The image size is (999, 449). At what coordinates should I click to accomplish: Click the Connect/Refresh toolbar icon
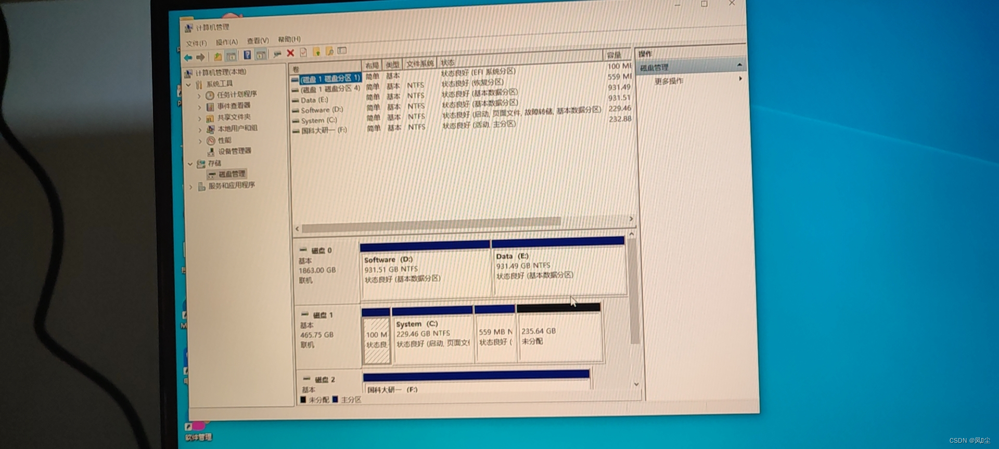pyautogui.click(x=277, y=54)
